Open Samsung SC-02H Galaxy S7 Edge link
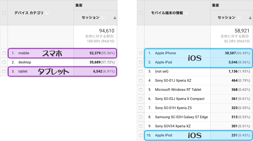The width and height of the screenshot is (253, 141). 181,117
